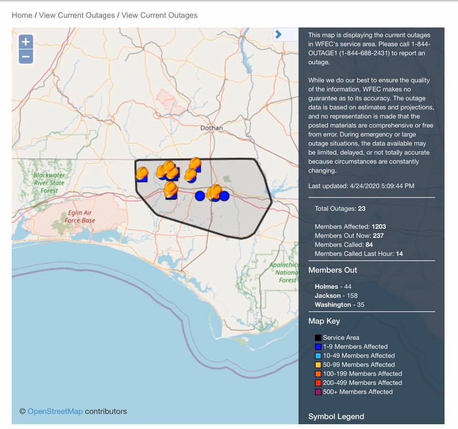Go to Home breadcrumb link
This screenshot has width=458, height=429.
pyautogui.click(x=22, y=15)
